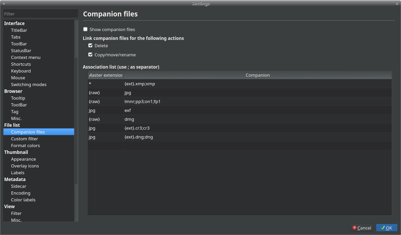The width and height of the screenshot is (401, 235).
Task: Open the Shortcuts settings page
Action: tap(21, 64)
